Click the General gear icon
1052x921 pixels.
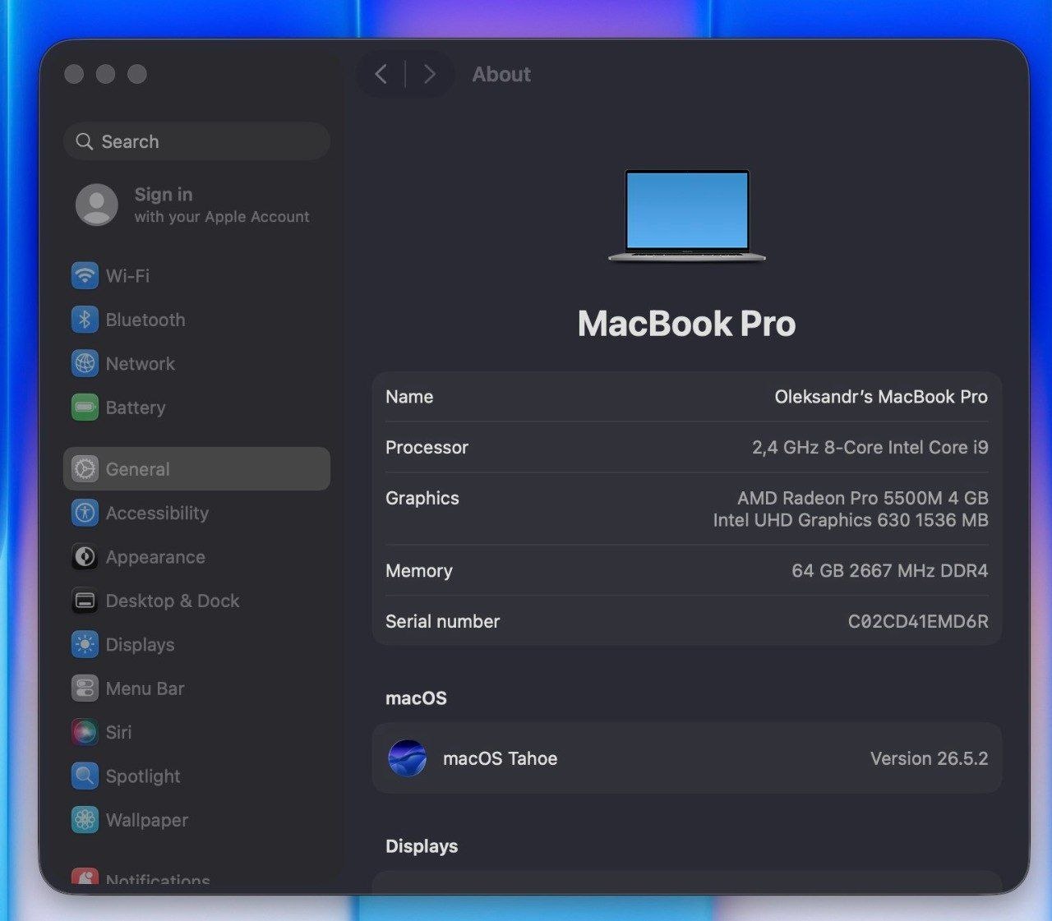[85, 469]
